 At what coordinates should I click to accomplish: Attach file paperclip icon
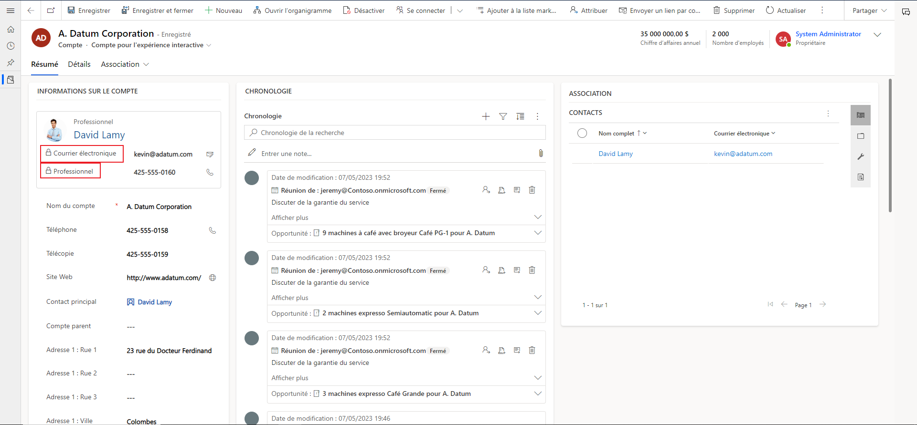coord(541,153)
